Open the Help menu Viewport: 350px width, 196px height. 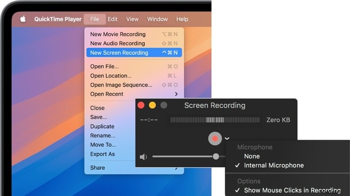182,19
